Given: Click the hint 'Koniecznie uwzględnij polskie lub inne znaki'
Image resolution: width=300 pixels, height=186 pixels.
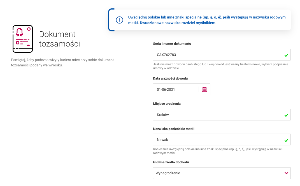Looking at the screenshot, I should pyautogui.click(x=218, y=151).
